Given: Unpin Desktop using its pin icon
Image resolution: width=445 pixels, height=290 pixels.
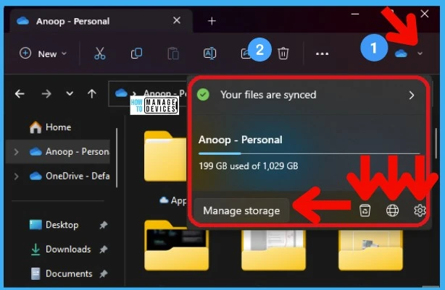Looking at the screenshot, I should (104, 225).
